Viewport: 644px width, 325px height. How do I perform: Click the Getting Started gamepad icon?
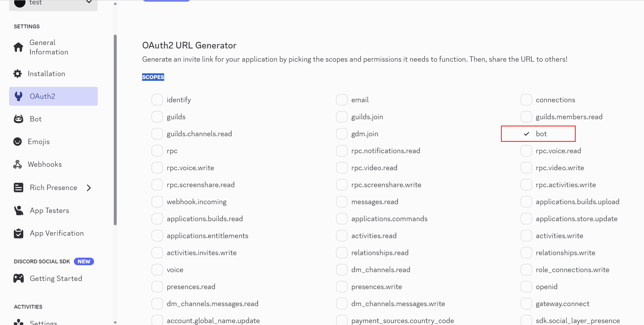coord(19,278)
